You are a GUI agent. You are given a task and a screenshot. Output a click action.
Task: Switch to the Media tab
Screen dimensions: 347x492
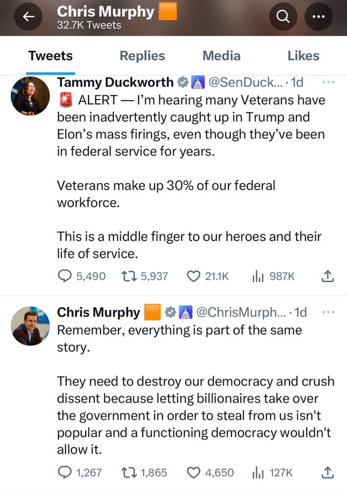coord(221,56)
